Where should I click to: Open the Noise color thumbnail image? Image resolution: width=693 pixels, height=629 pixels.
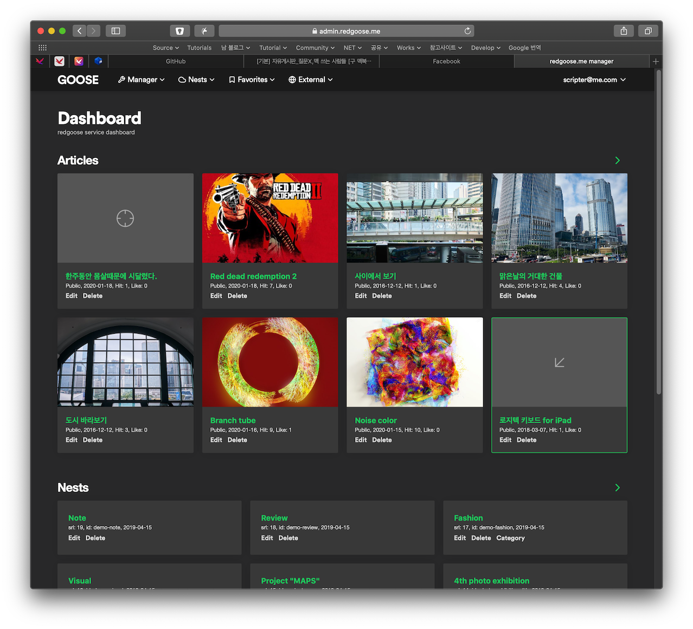(415, 362)
